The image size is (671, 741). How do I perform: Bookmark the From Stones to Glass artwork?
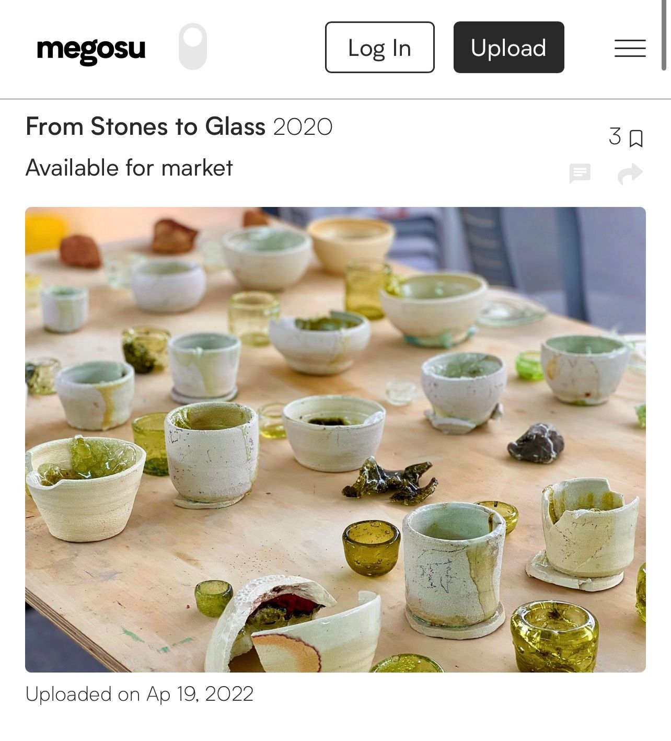[636, 138]
